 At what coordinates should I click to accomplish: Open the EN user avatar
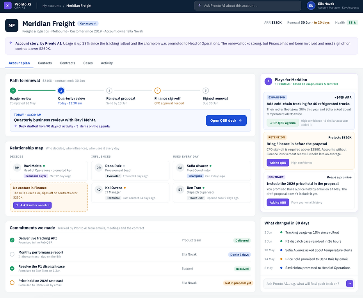[x=311, y=5]
